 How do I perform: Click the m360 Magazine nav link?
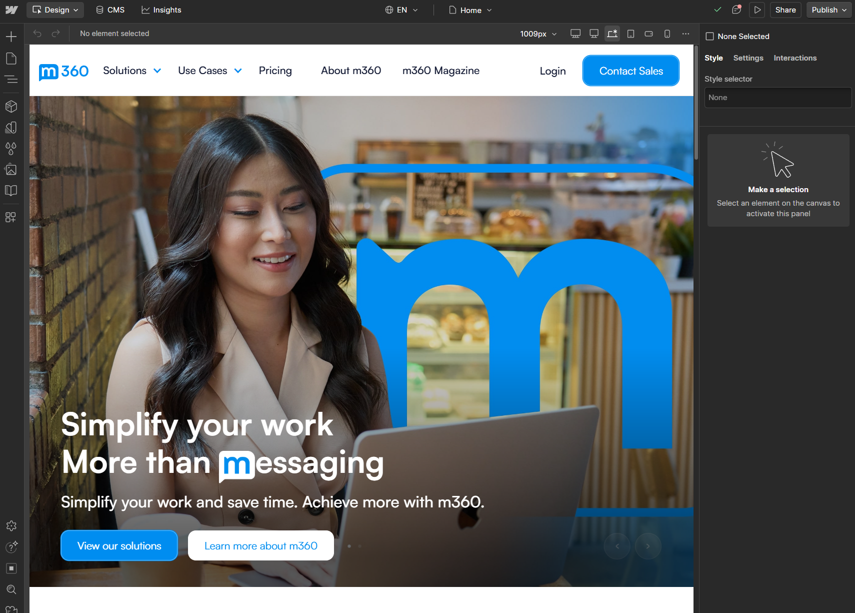pyautogui.click(x=441, y=71)
